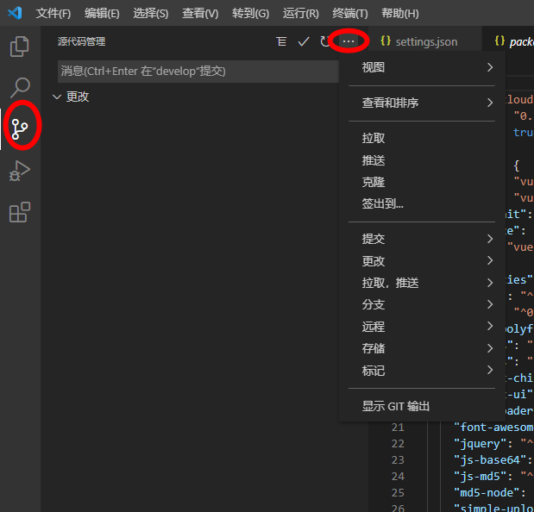This screenshot has width=534, height=512.
Task: Click the refresh icon in source control
Action: tap(325, 41)
